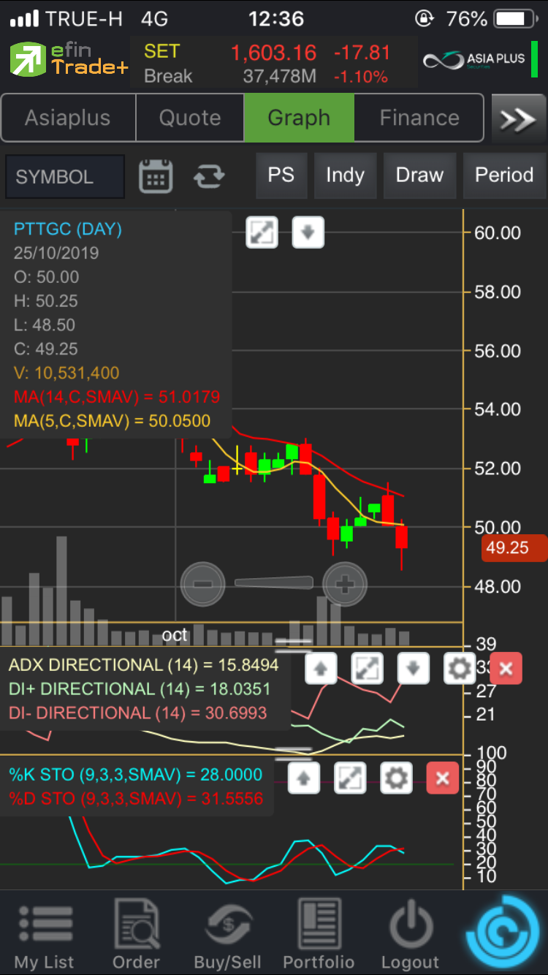548x975 pixels.
Task: Tap the V: 10,531,400 volume text
Action: (66, 373)
